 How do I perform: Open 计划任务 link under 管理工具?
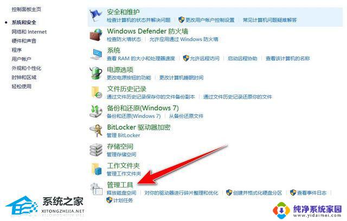[x=123, y=200]
